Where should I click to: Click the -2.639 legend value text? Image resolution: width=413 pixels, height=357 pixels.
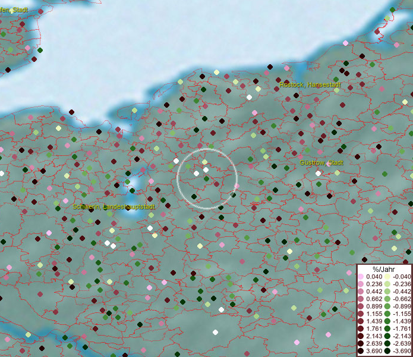pos(401,344)
